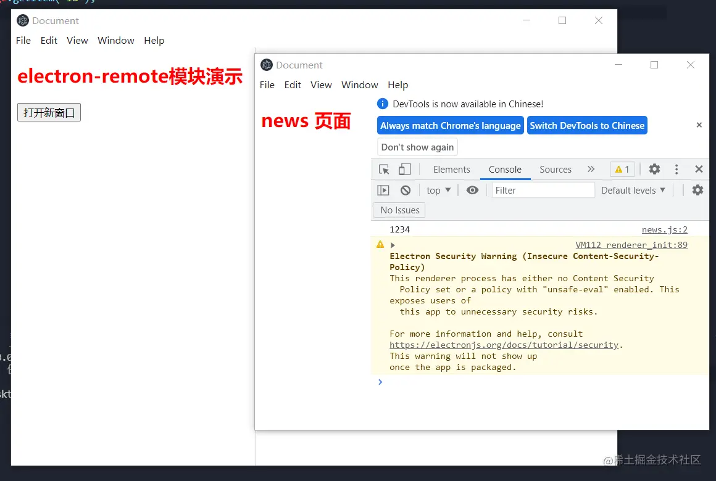Viewport: 716px width, 481px height.
Task: Open View menu in main window
Action: click(77, 41)
